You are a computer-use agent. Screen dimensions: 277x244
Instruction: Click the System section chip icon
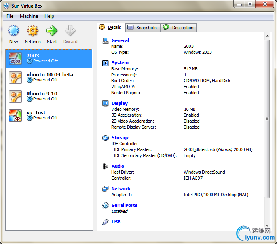(106, 63)
